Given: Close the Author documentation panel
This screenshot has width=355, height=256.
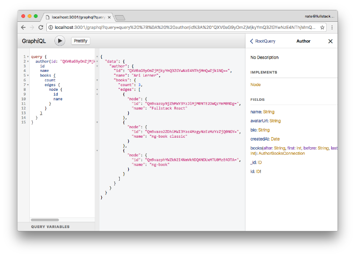Looking at the screenshot, I should [330, 41].
